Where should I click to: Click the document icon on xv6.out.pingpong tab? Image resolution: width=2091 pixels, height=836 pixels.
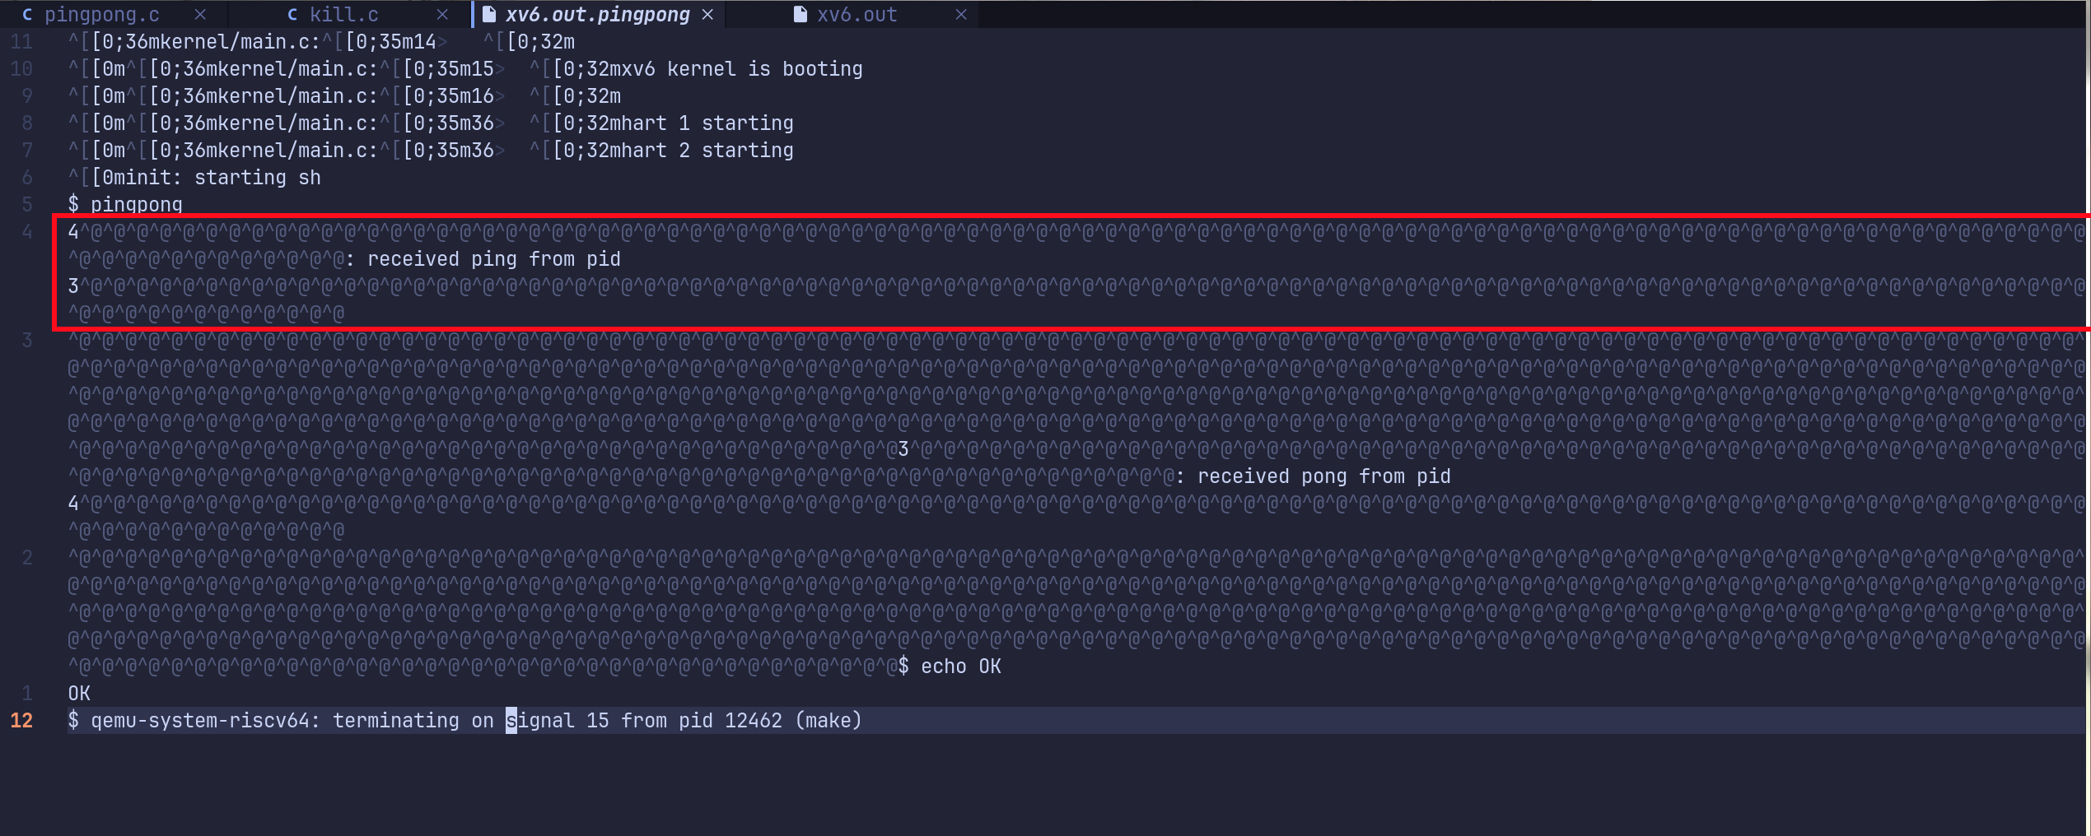point(488,15)
